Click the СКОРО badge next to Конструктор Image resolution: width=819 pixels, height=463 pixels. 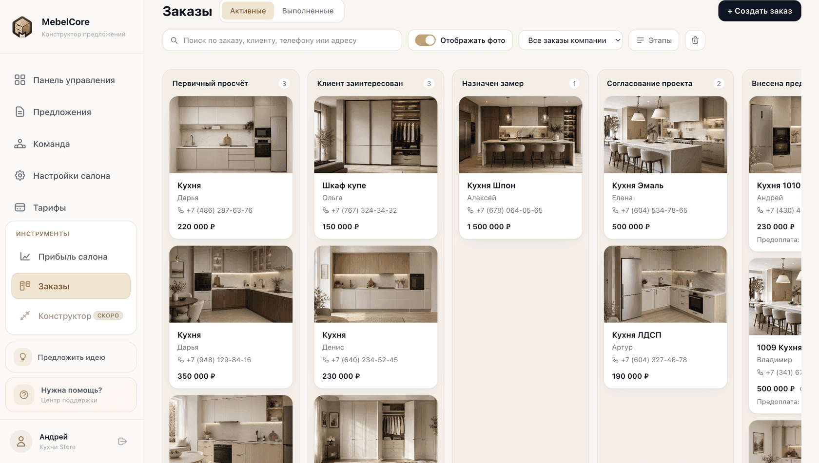click(x=108, y=315)
